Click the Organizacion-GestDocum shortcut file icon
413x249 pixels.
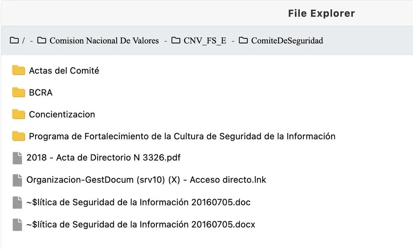tap(17, 180)
